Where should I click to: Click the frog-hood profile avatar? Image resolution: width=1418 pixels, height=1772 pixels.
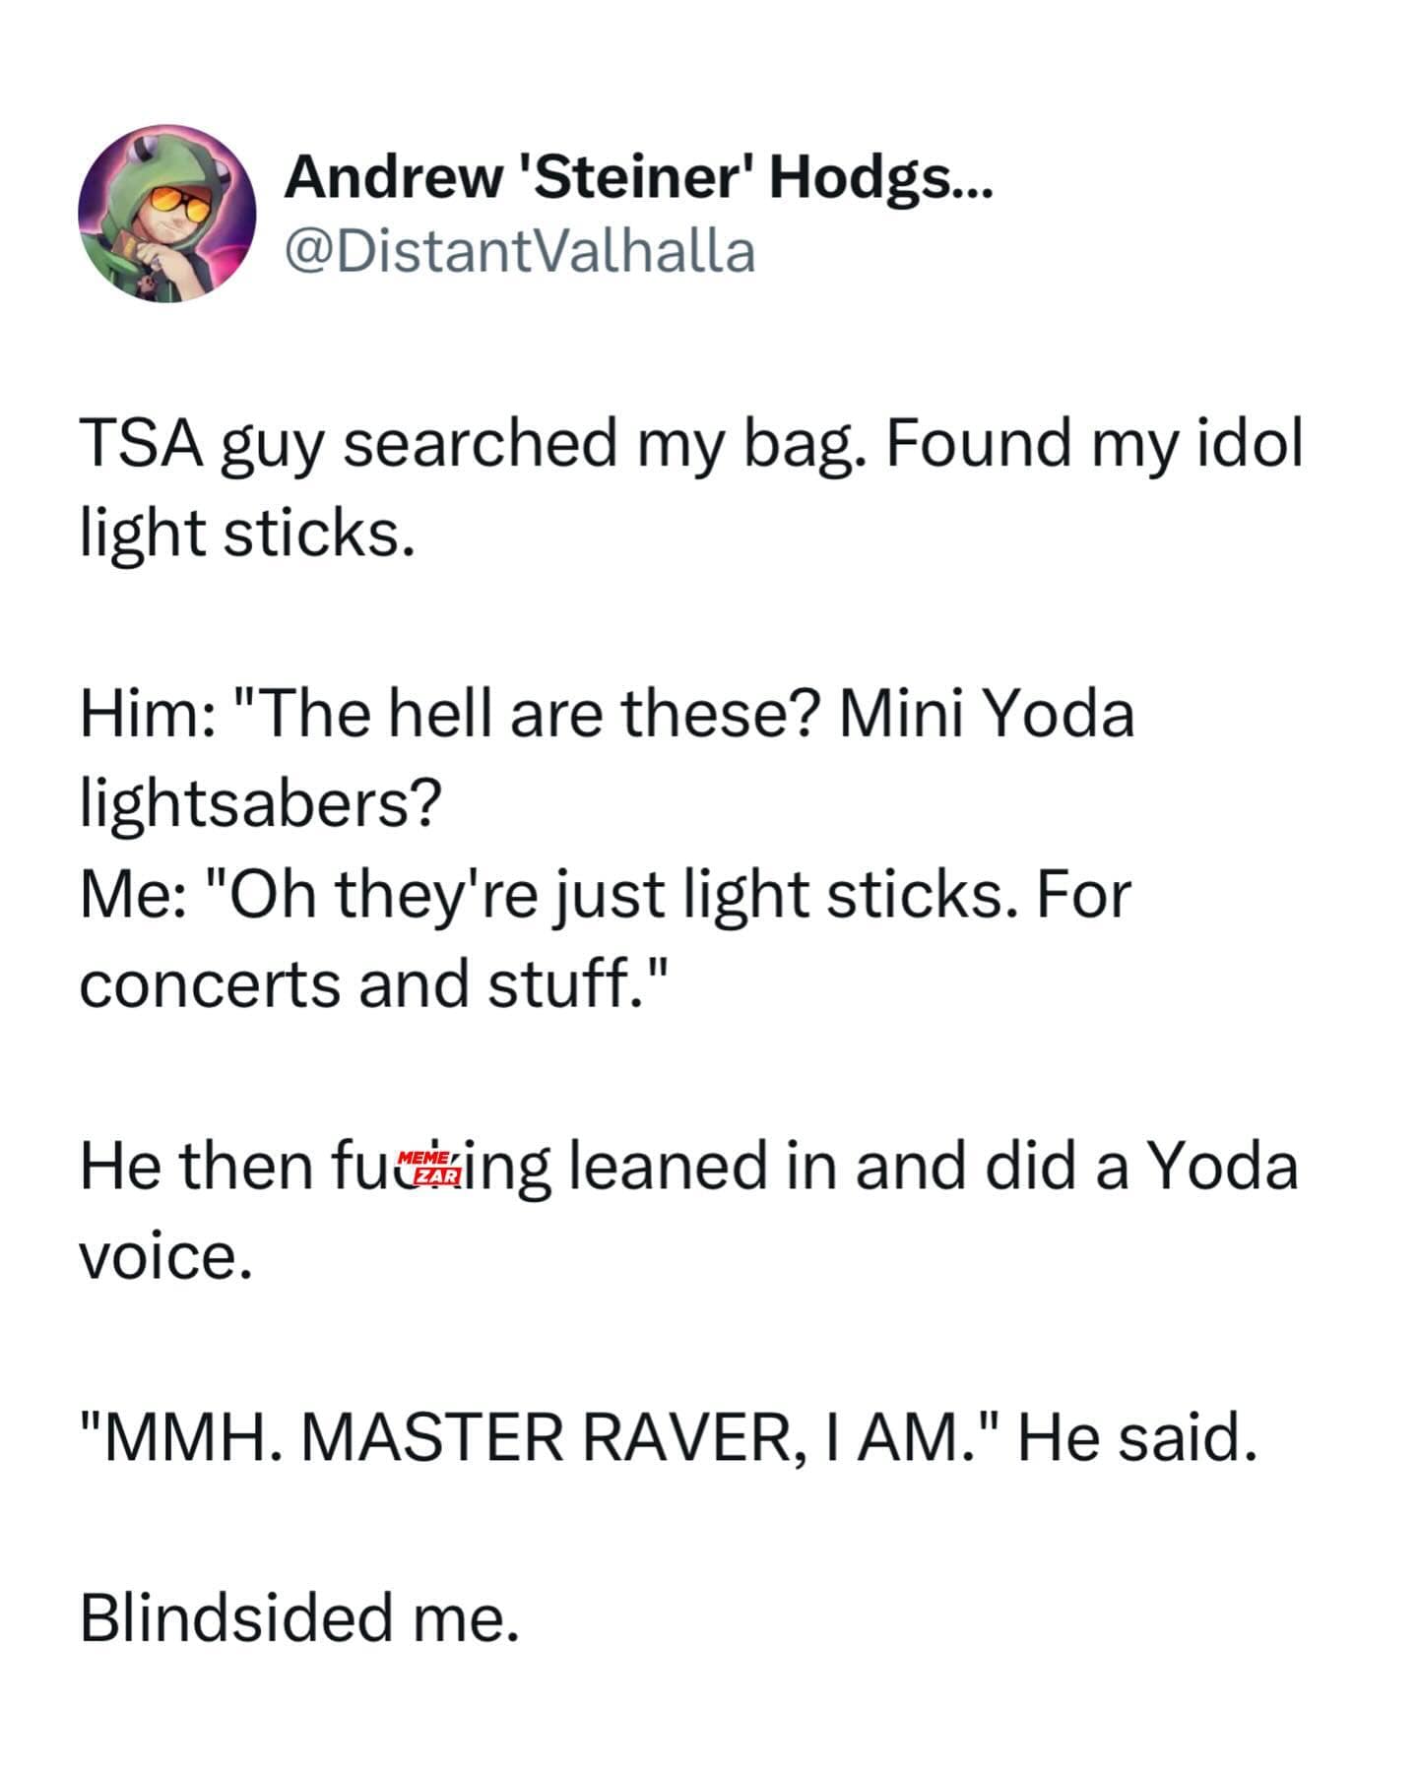[167, 213]
